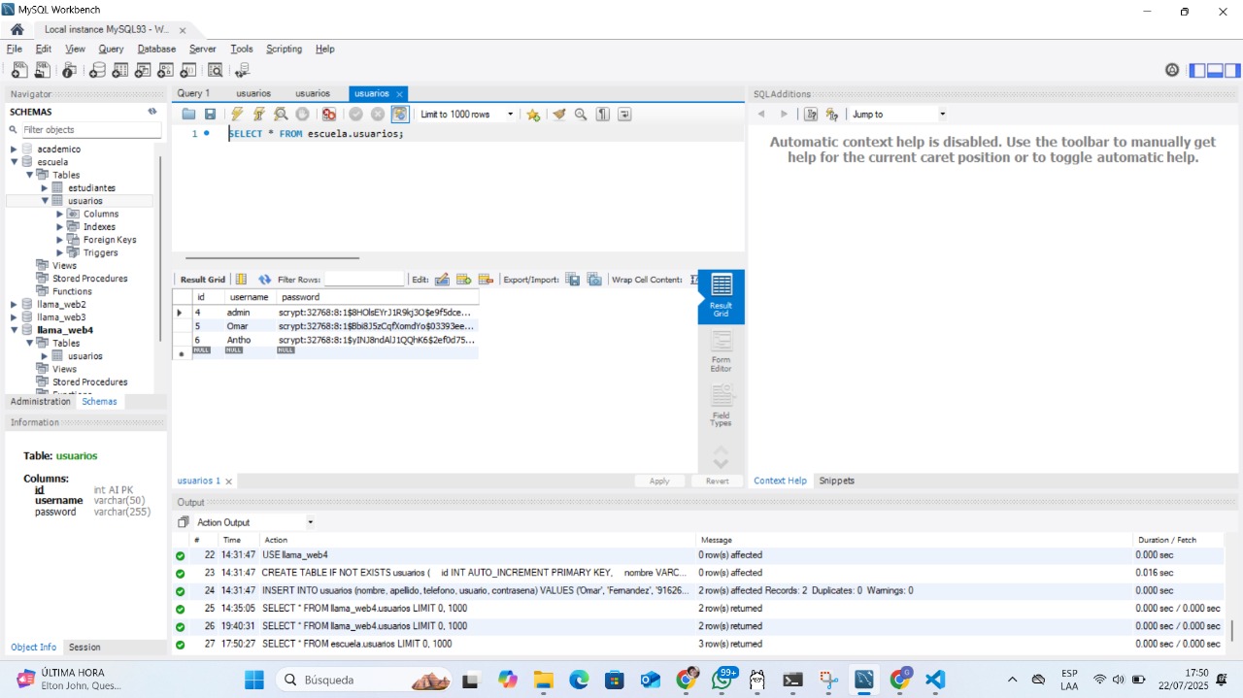Viewport: 1243px width, 698px height.
Task: Select the Form Editor view
Action: pyautogui.click(x=721, y=352)
